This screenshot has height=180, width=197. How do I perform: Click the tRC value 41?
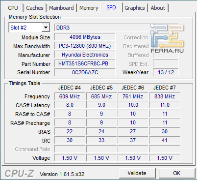click(165, 140)
